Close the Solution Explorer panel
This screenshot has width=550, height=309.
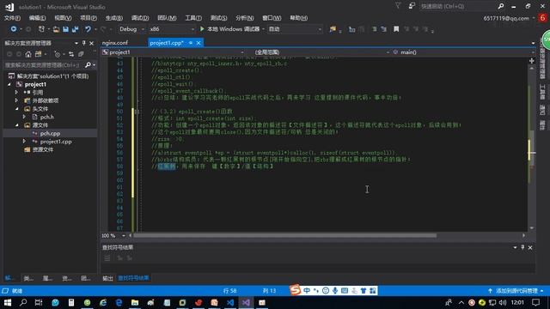coord(92,43)
